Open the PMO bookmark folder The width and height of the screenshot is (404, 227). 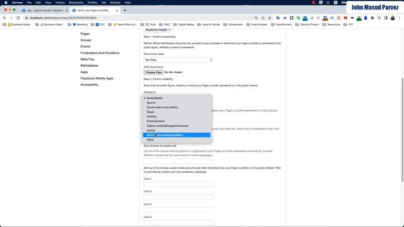pyautogui.click(x=165, y=25)
